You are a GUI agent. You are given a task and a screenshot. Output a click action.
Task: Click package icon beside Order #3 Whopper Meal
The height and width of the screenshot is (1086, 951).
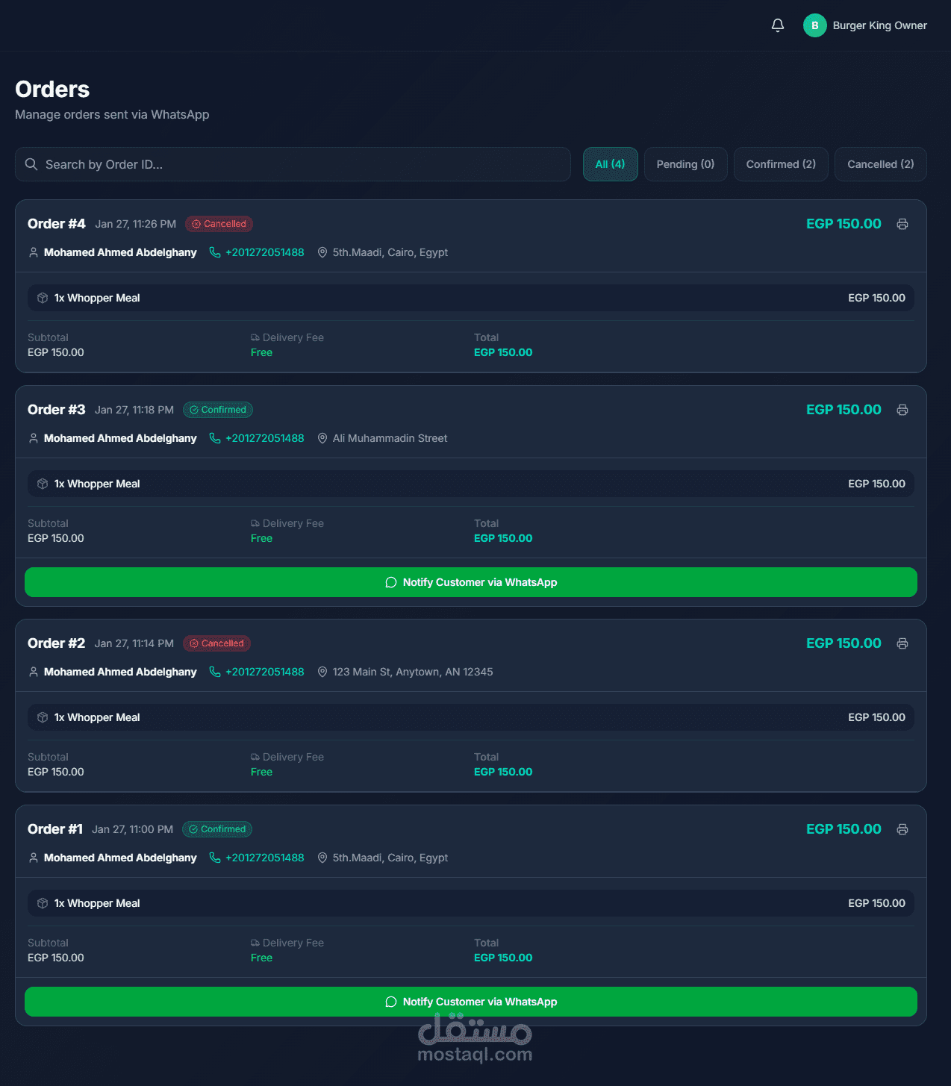pos(43,484)
